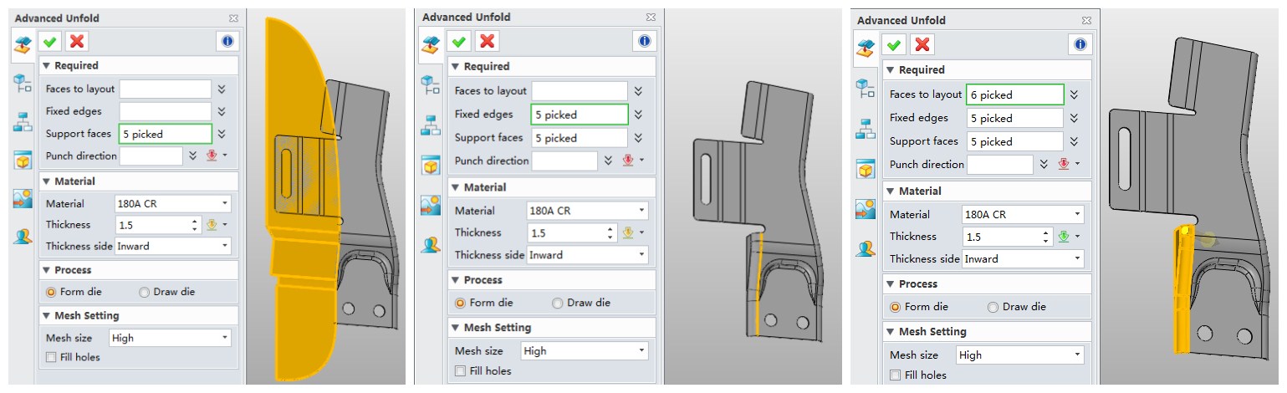Enable Fill holes in middle panel
This screenshot has width=1287, height=393.
click(460, 371)
